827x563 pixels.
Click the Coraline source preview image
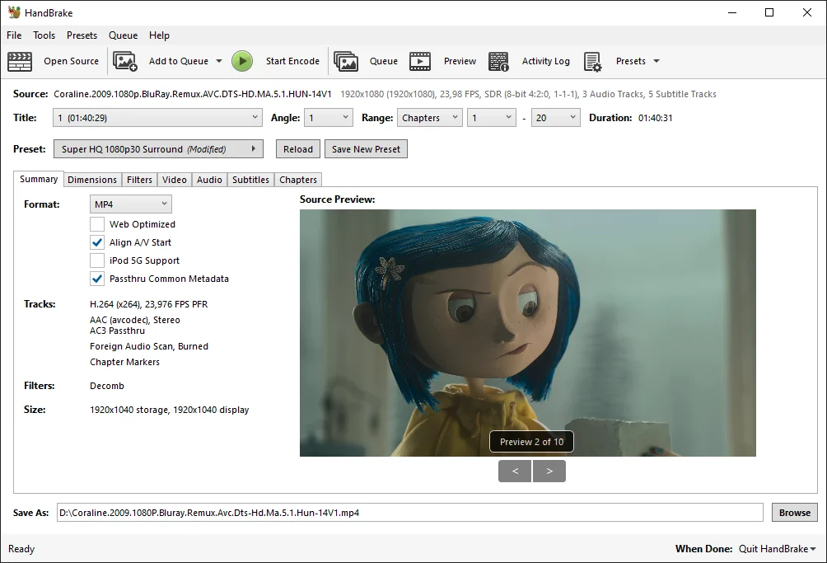pos(527,333)
